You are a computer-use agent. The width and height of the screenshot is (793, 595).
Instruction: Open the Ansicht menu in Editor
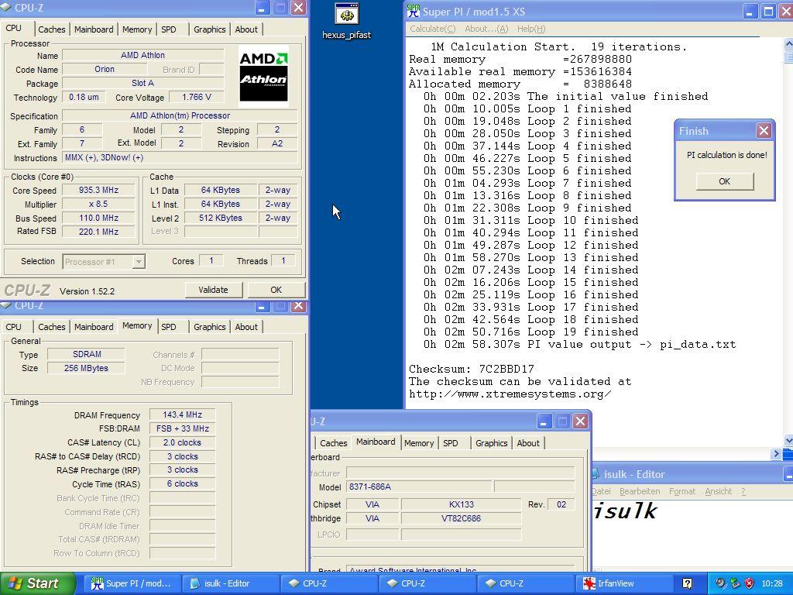[x=718, y=491]
